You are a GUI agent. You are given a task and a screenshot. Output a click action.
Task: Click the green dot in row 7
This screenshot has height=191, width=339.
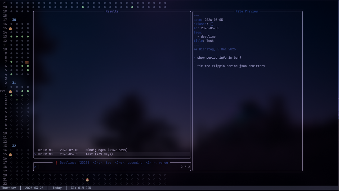pyautogui.click(x=11, y=62)
